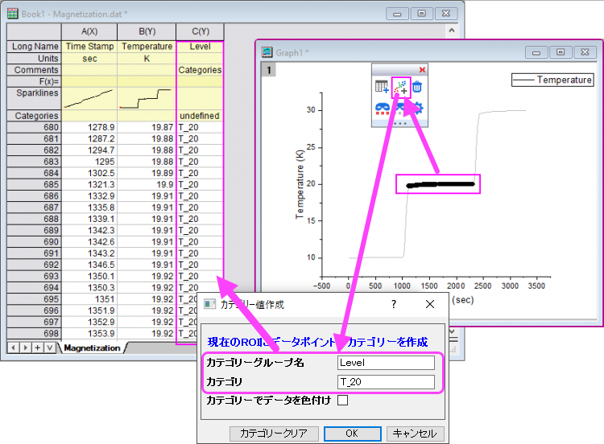
Task: Click the カテゴリ input field with T_20
Action: coord(386,382)
